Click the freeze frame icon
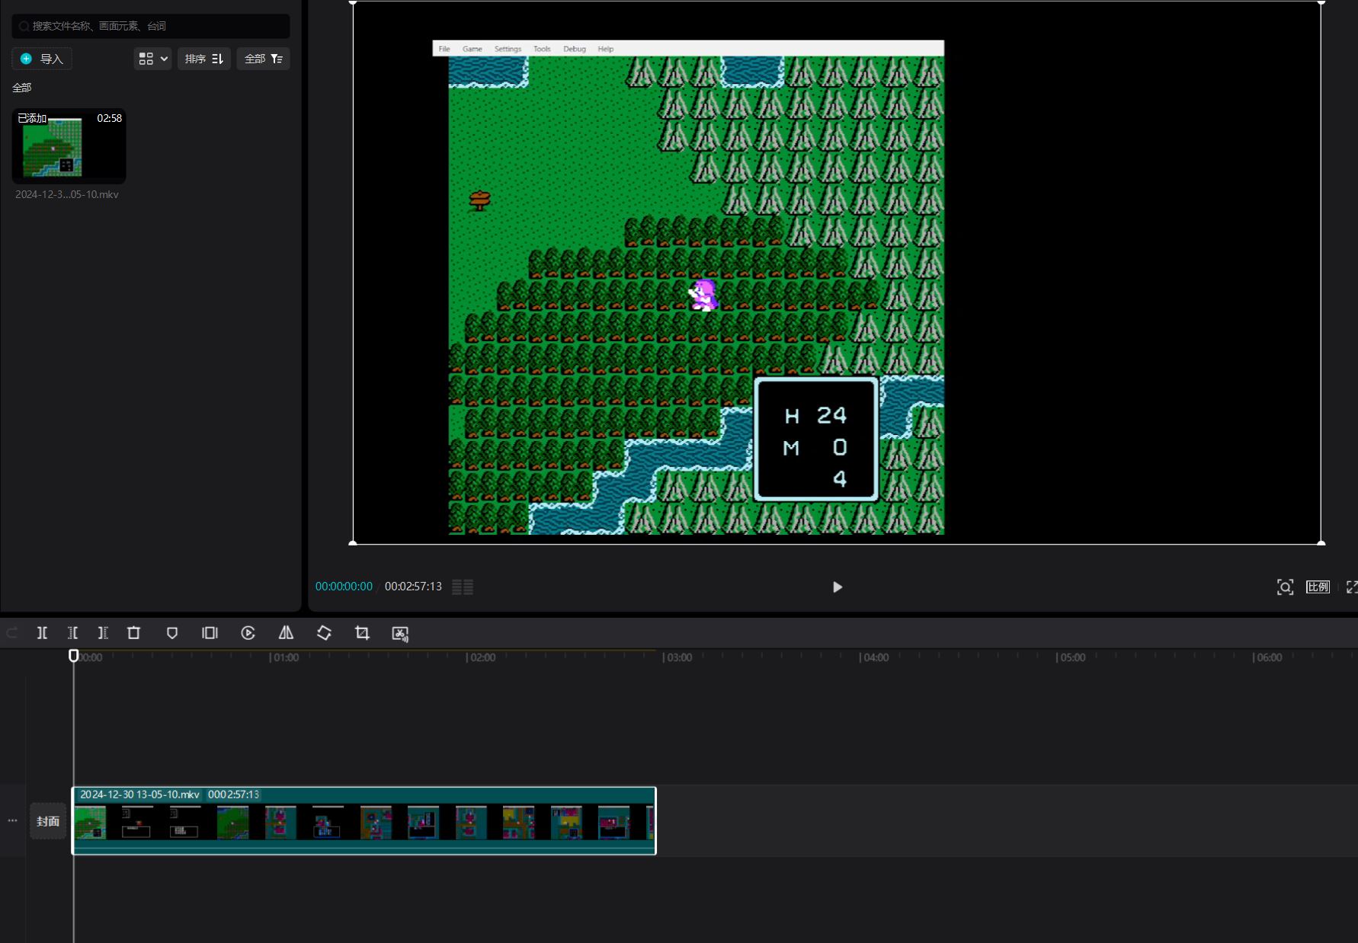1358x943 pixels. pyautogui.click(x=210, y=633)
